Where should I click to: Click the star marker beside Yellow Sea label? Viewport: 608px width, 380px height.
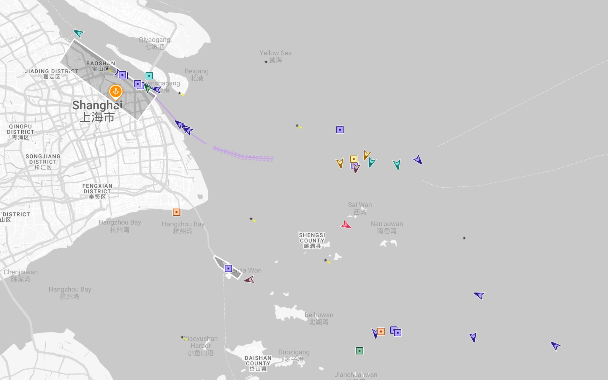coord(266,62)
